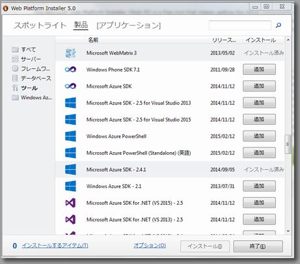The height and width of the screenshot is (264, 300).
Task: Add Windows Azure PowerShell
Action: pos(259,136)
